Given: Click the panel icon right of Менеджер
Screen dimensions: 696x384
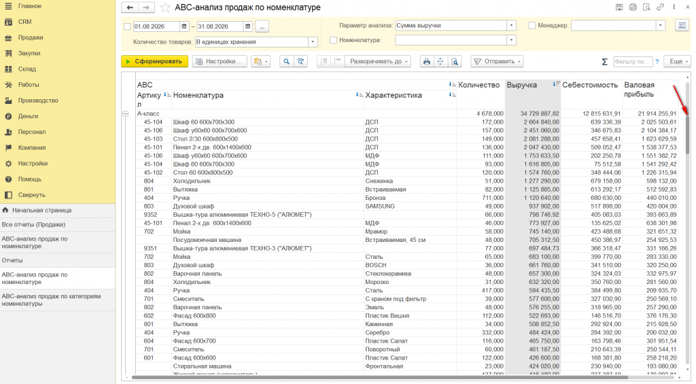Looking at the screenshot, I should tap(682, 26).
